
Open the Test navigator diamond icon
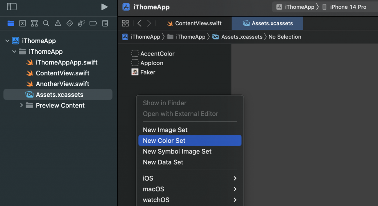[x=70, y=23]
